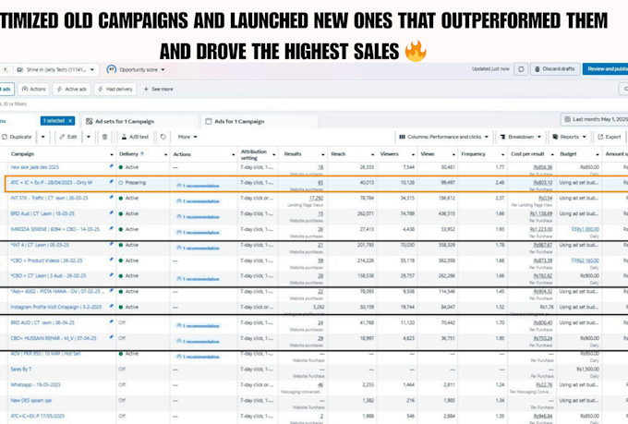Screen dimensions: 628x424
Task: Click the account icon beside Shine In name
Action: [x=19, y=69]
